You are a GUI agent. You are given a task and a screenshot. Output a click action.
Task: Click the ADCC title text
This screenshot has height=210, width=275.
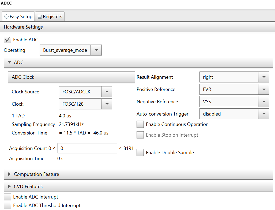click(6, 3)
